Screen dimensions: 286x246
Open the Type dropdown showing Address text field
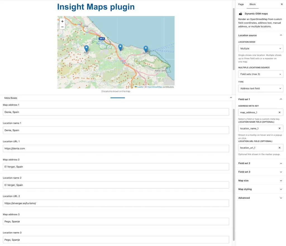tap(261, 88)
